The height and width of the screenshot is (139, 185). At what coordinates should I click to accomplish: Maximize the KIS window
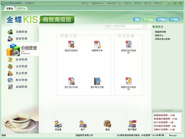coord(175,3)
